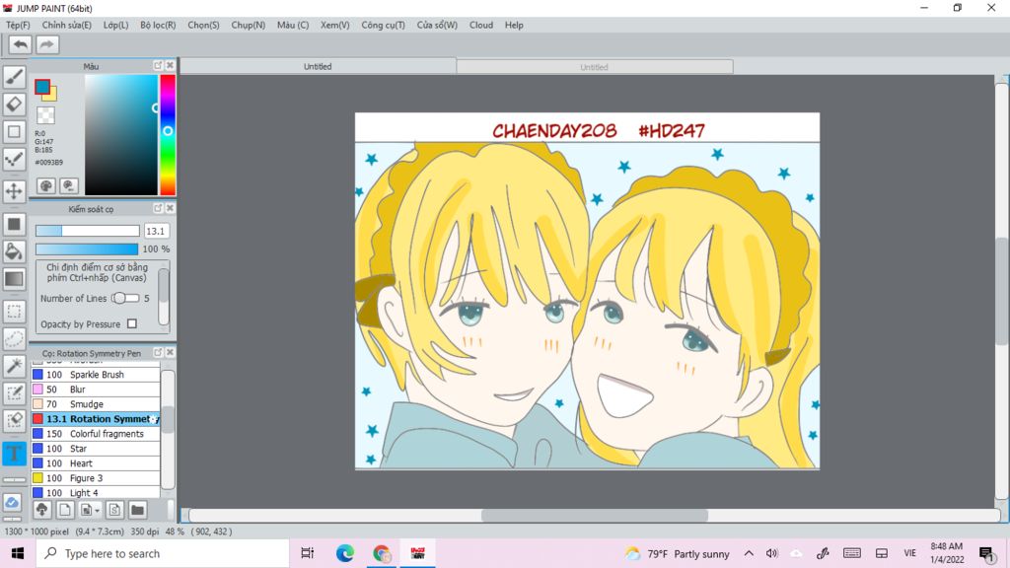Open the Windows Start menu
Screen dimensions: 1010x568
(18, 553)
